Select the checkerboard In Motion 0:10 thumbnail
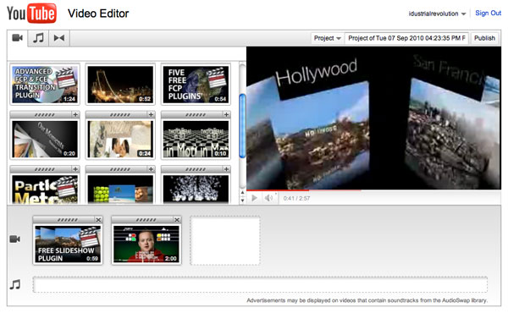The image size is (508, 313). click(196, 140)
